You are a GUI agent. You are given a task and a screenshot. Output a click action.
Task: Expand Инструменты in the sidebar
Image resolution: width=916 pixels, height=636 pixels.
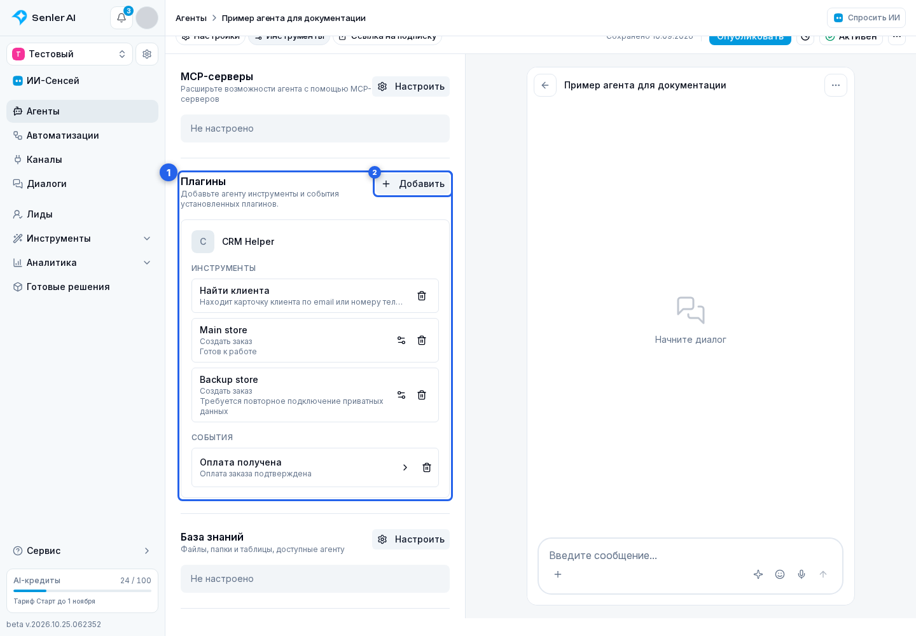pyautogui.click(x=83, y=238)
